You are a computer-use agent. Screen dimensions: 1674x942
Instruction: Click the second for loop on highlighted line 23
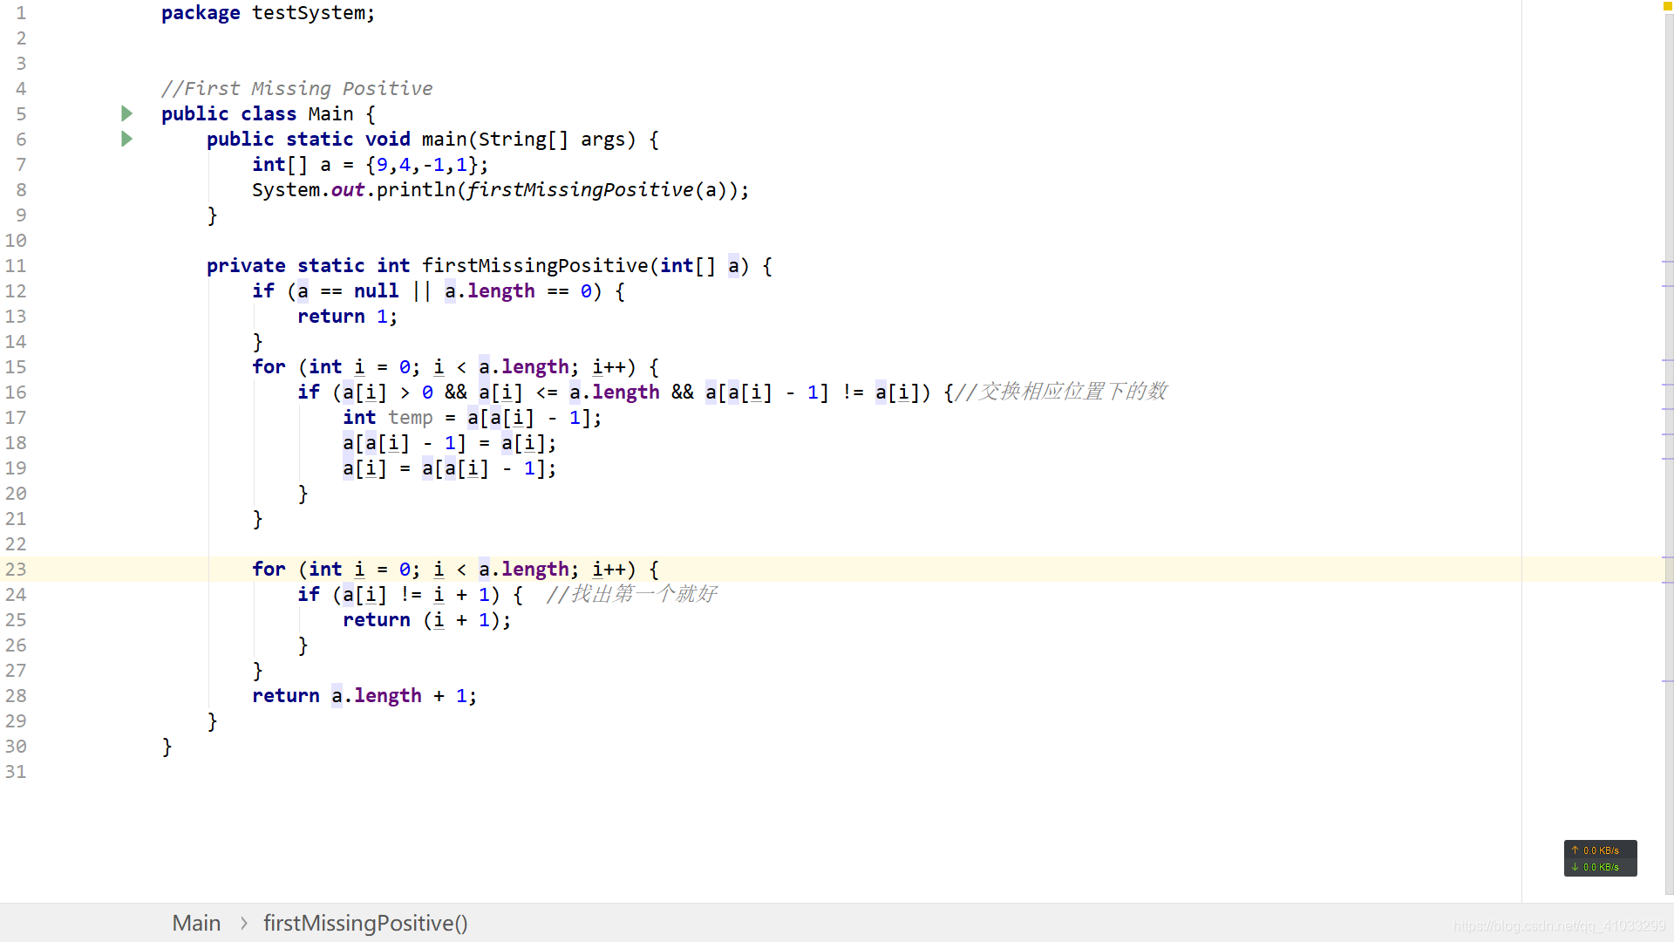455,570
